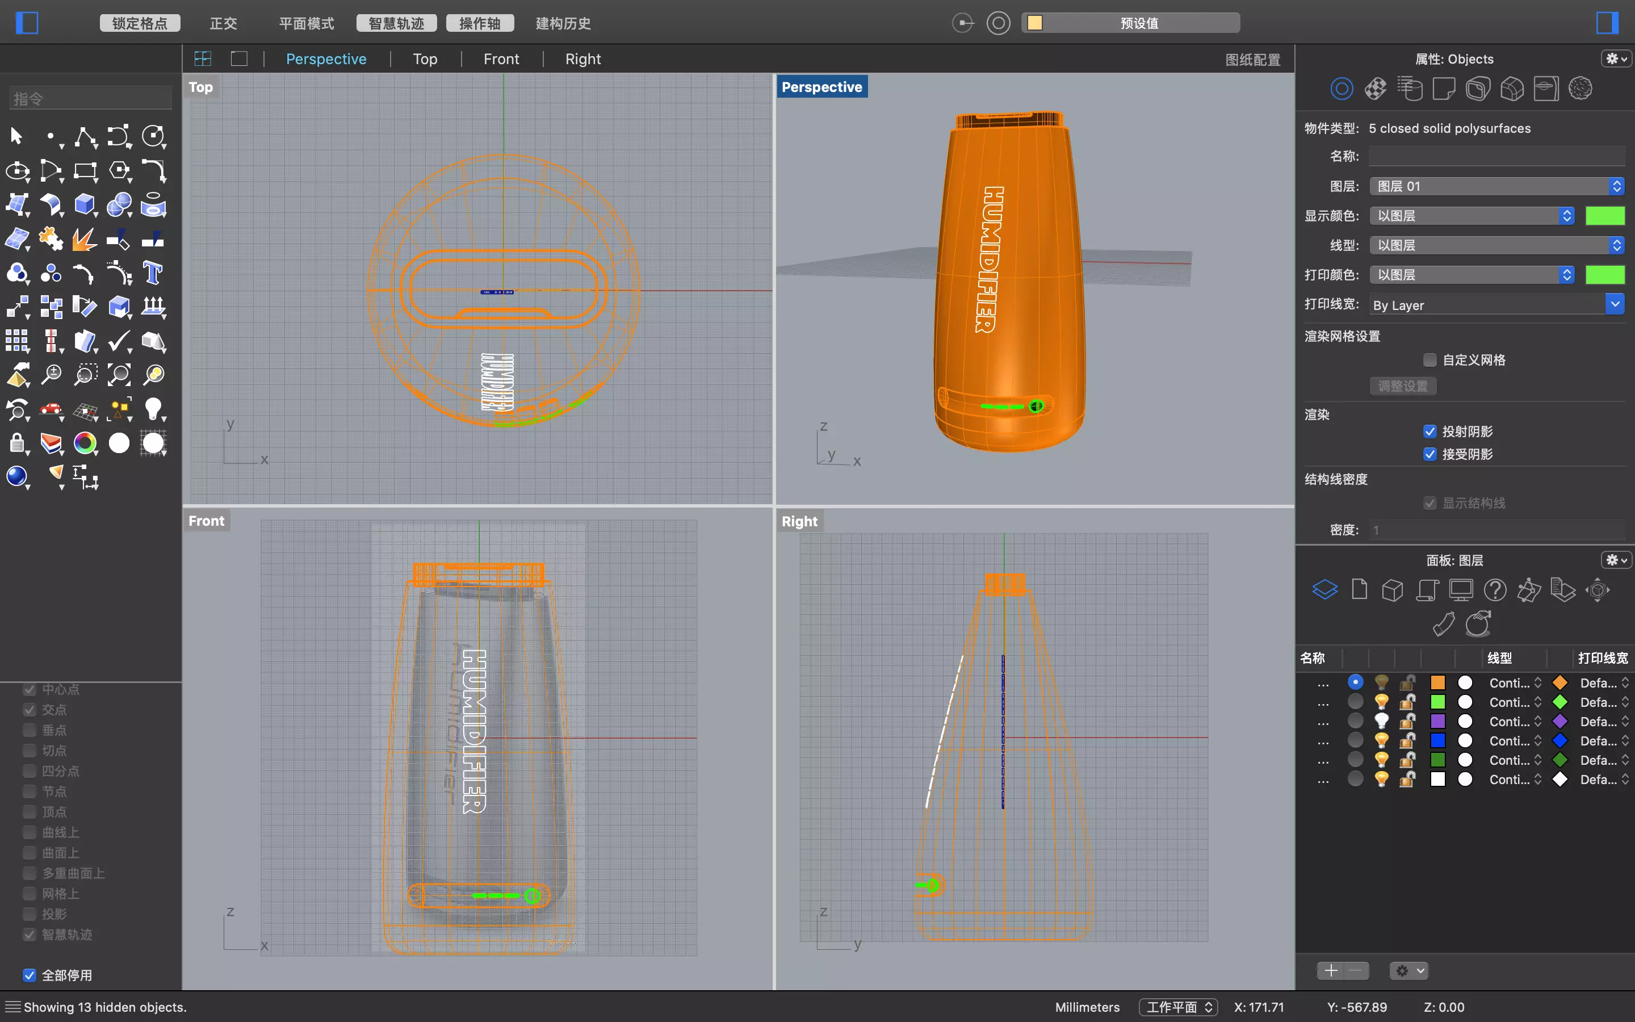Image resolution: width=1635 pixels, height=1022 pixels.
Task: Choose the Rectangle tool
Action: [x=85, y=170]
